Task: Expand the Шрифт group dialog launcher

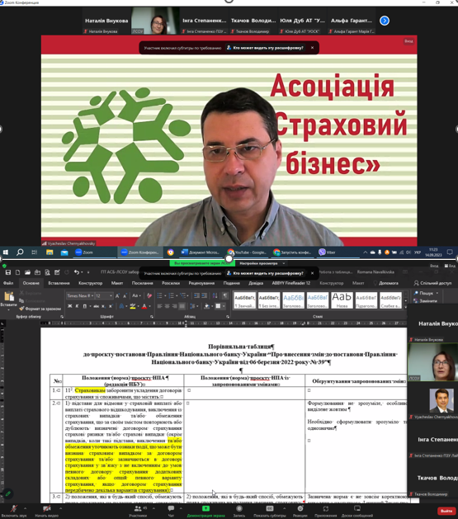Action: [x=152, y=317]
